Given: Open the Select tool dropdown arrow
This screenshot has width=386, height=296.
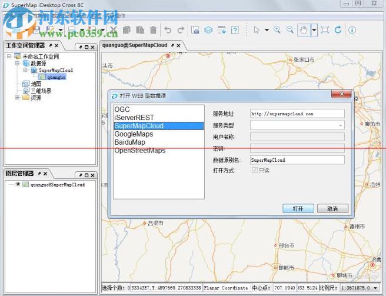Looking at the screenshot, I should 267,30.
